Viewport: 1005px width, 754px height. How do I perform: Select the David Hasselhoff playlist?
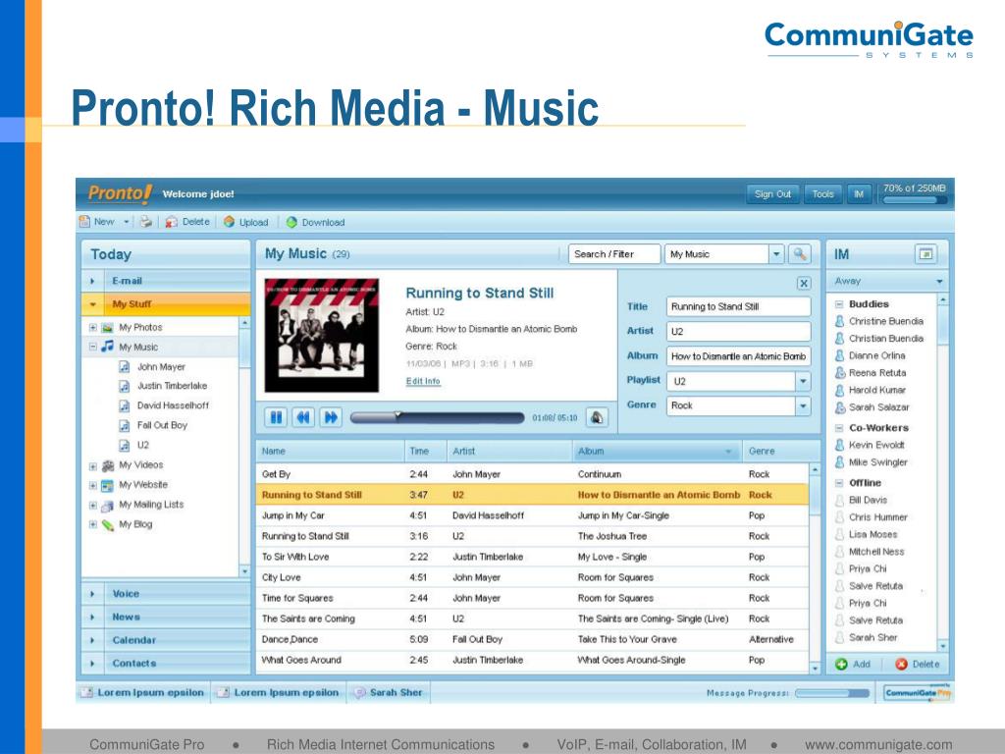point(173,405)
